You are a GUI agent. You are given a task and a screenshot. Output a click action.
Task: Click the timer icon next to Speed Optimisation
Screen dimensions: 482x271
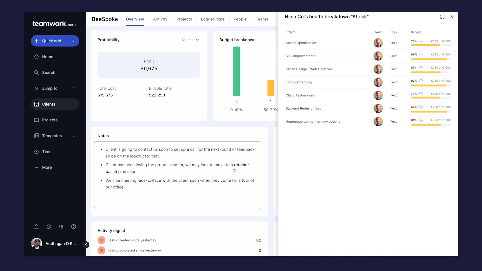[x=421, y=41]
